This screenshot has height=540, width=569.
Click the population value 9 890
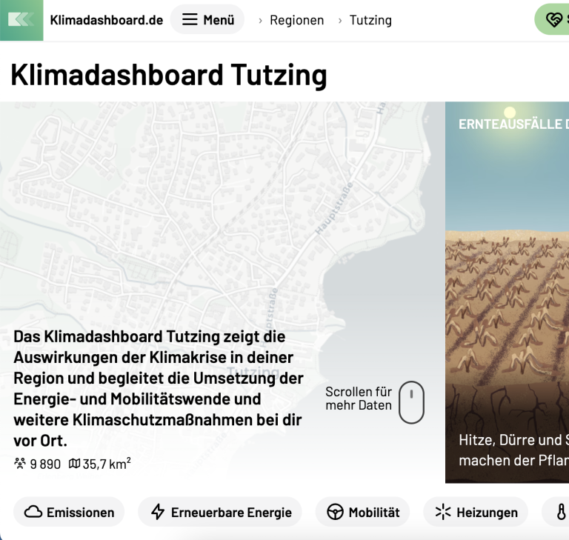45,464
